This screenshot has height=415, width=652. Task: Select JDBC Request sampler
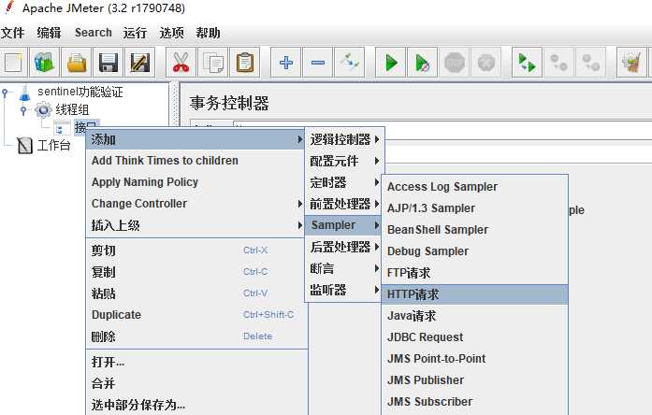475,336
